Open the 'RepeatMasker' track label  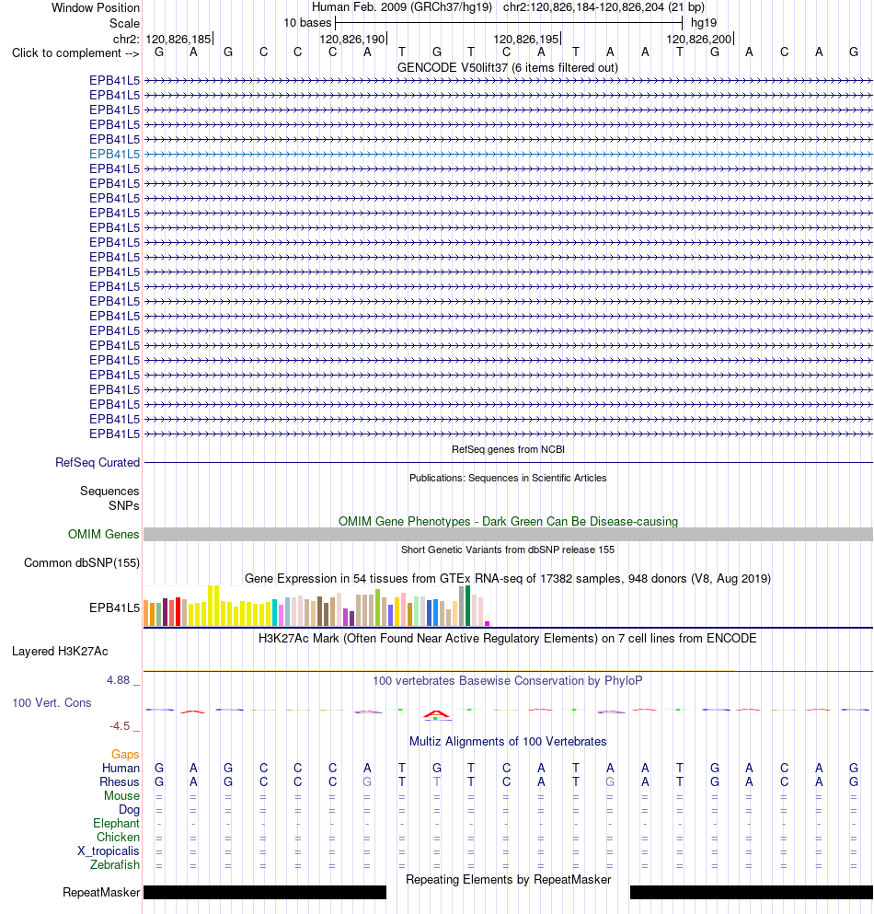[x=101, y=892]
